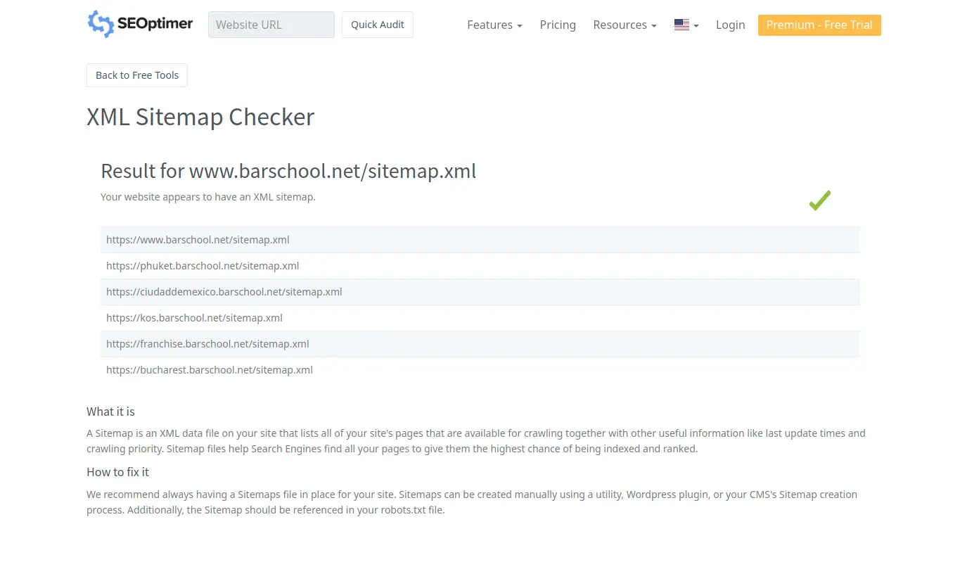Select the green checkmark result icon
The height and width of the screenshot is (574, 960).
pos(820,200)
